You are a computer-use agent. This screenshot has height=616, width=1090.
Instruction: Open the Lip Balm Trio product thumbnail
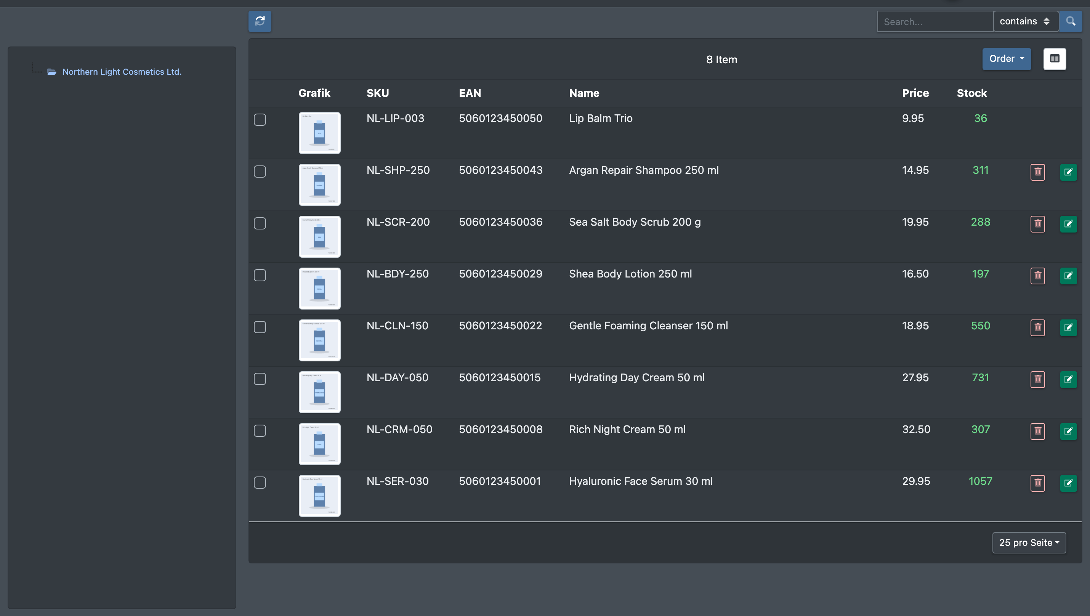319,133
